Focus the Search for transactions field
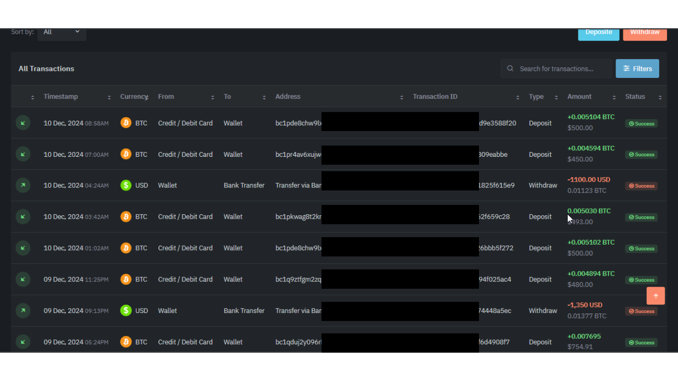 click(x=562, y=69)
